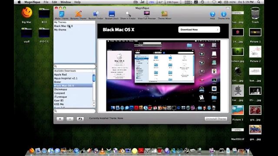Image resolution: width=278 pixels, height=156 pixels.
Task: Click View Full Preview toolbar icon
Action: pos(147,14)
